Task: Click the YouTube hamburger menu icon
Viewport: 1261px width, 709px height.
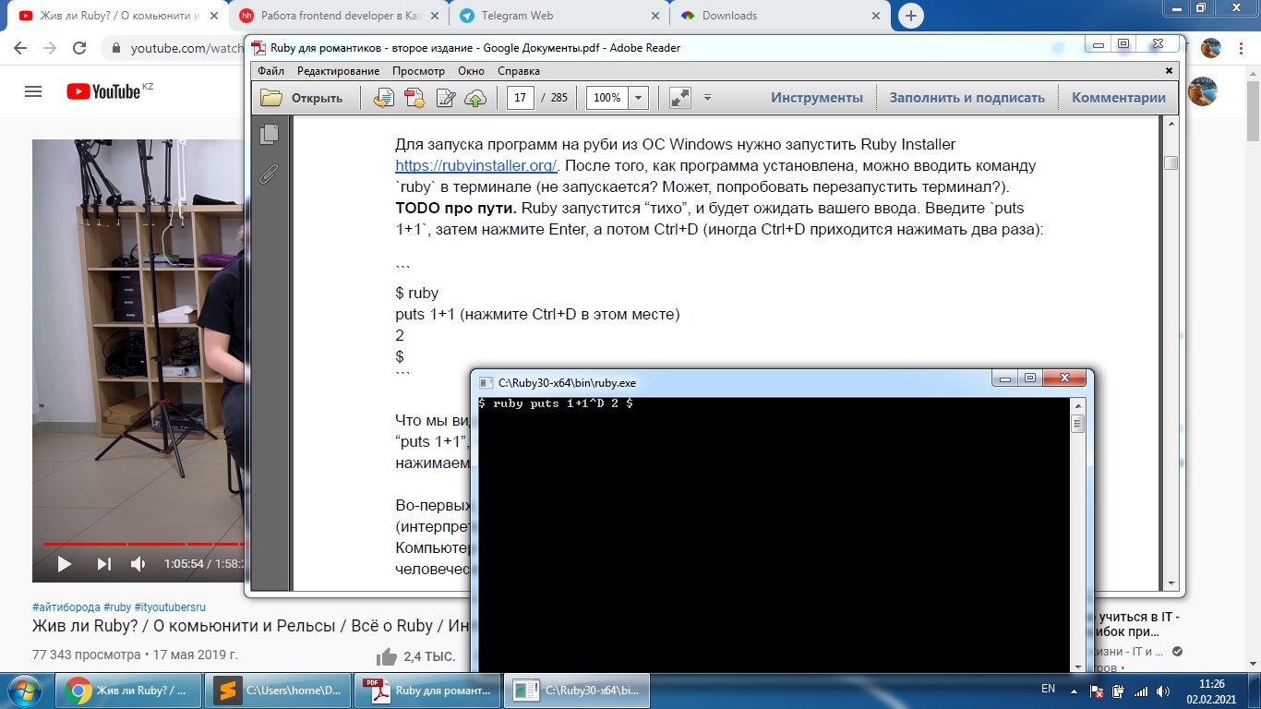Action: 33,91
